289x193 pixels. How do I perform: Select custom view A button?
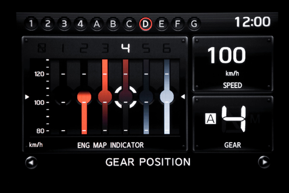point(97,24)
